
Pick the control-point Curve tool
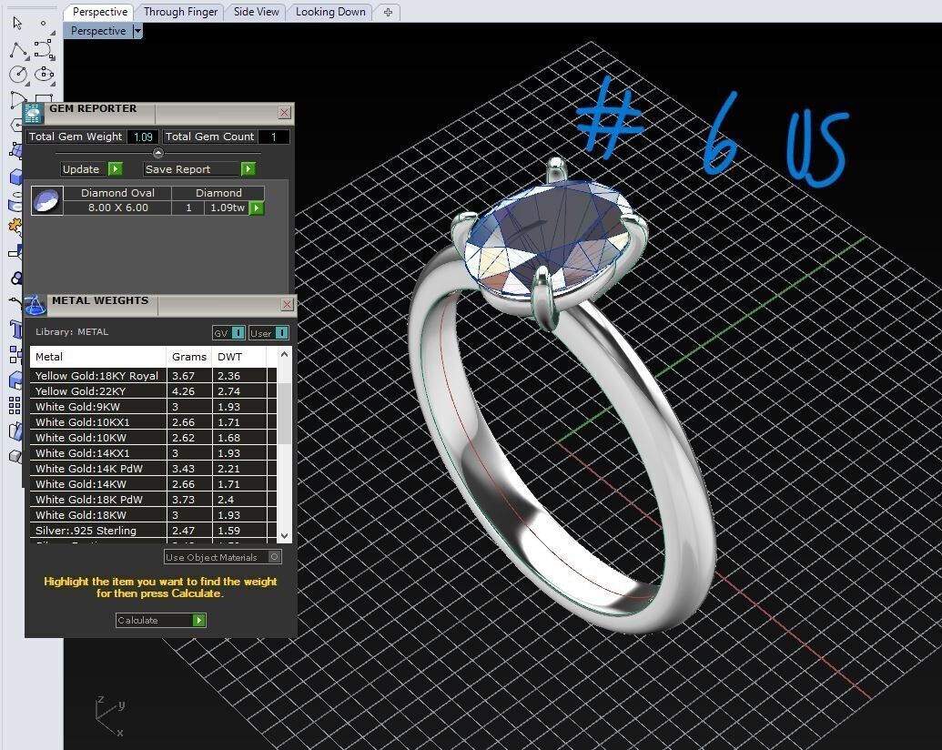44,49
